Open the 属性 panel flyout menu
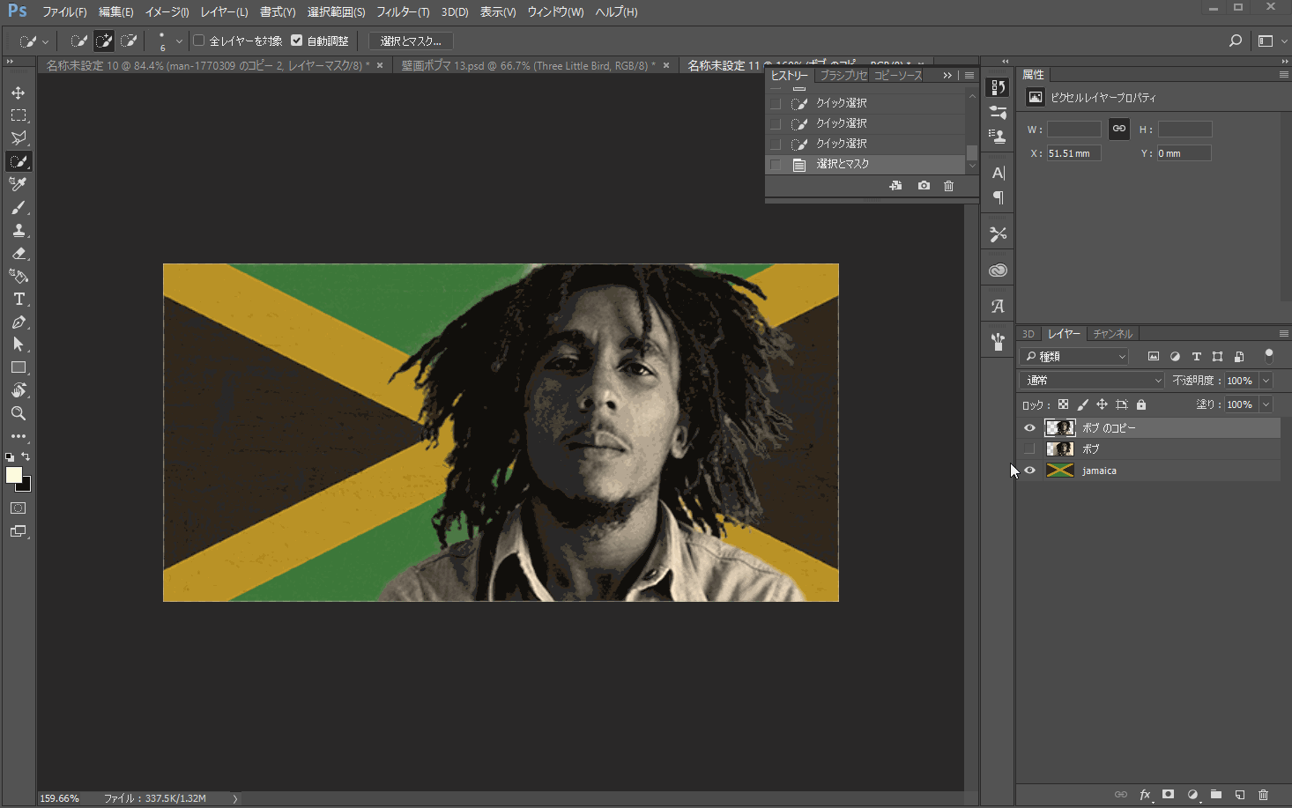The height and width of the screenshot is (808, 1292). 1283,75
